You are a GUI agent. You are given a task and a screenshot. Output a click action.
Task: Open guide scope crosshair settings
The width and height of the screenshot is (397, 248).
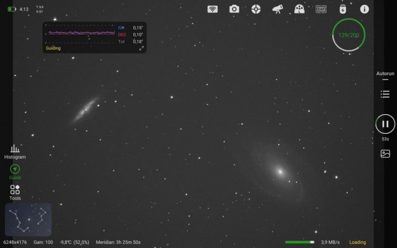pos(256,9)
